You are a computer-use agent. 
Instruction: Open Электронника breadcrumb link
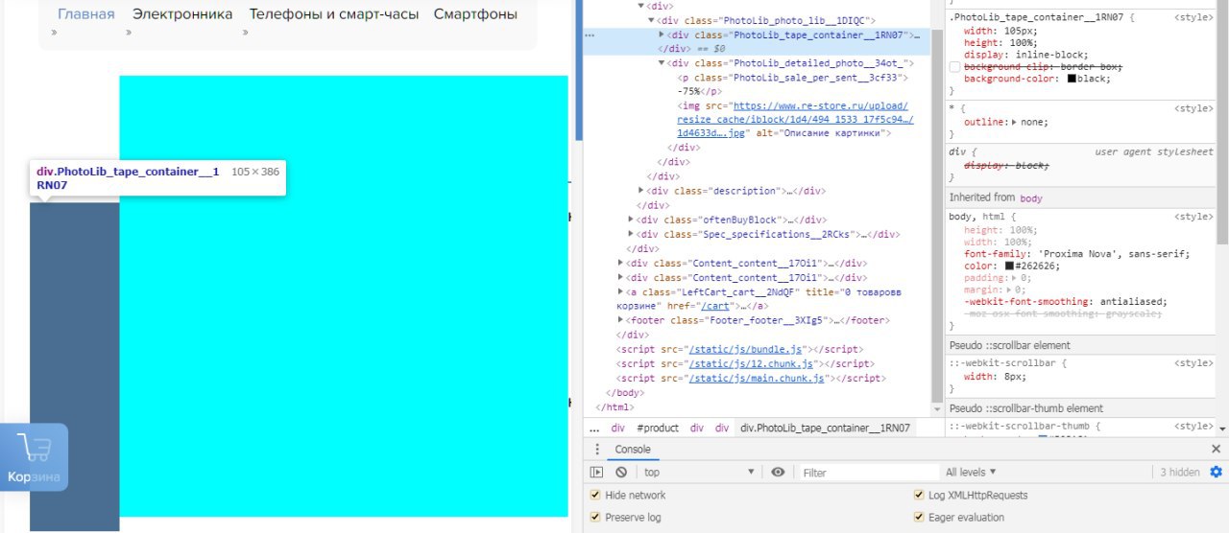point(182,14)
